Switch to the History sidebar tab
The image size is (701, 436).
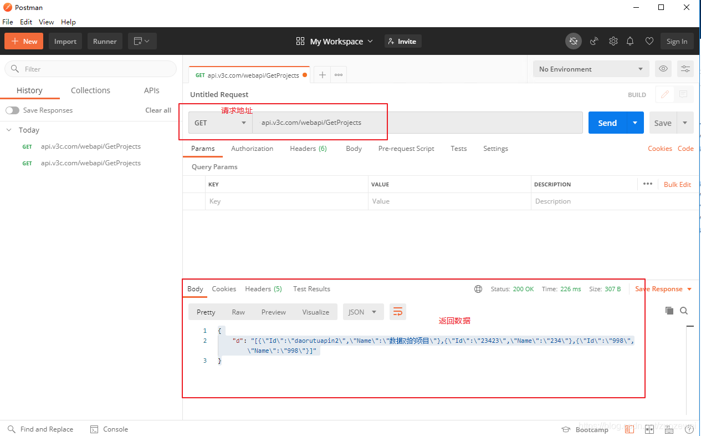pyautogui.click(x=29, y=90)
